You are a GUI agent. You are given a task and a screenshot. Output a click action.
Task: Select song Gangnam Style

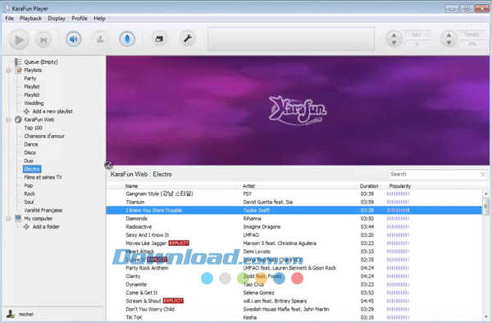coord(294,193)
